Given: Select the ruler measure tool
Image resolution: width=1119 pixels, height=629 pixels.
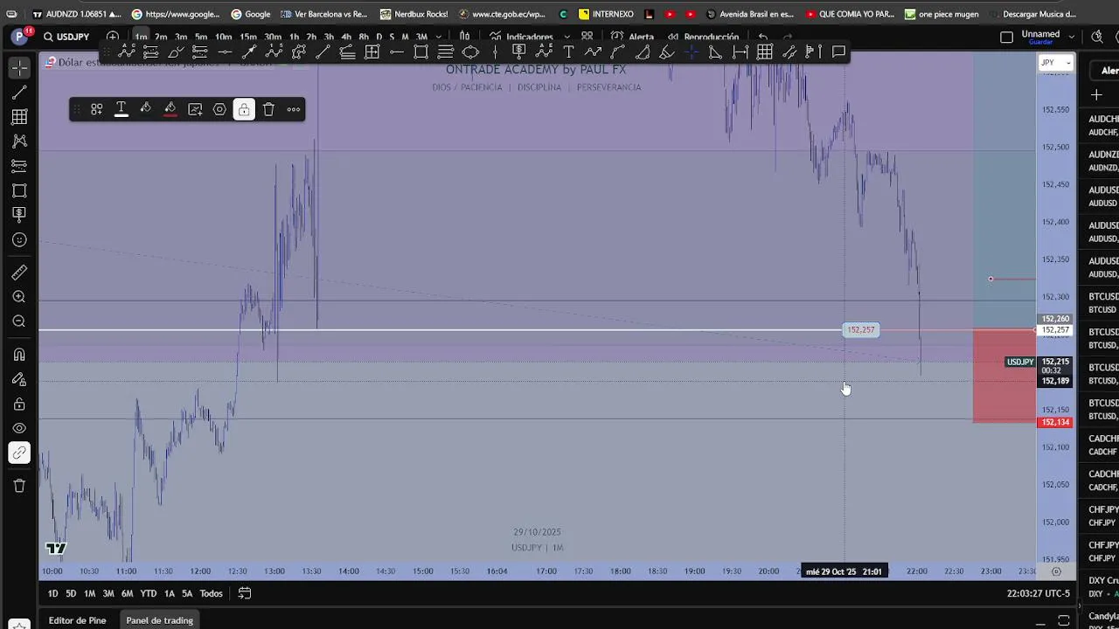Looking at the screenshot, I should [x=19, y=273].
